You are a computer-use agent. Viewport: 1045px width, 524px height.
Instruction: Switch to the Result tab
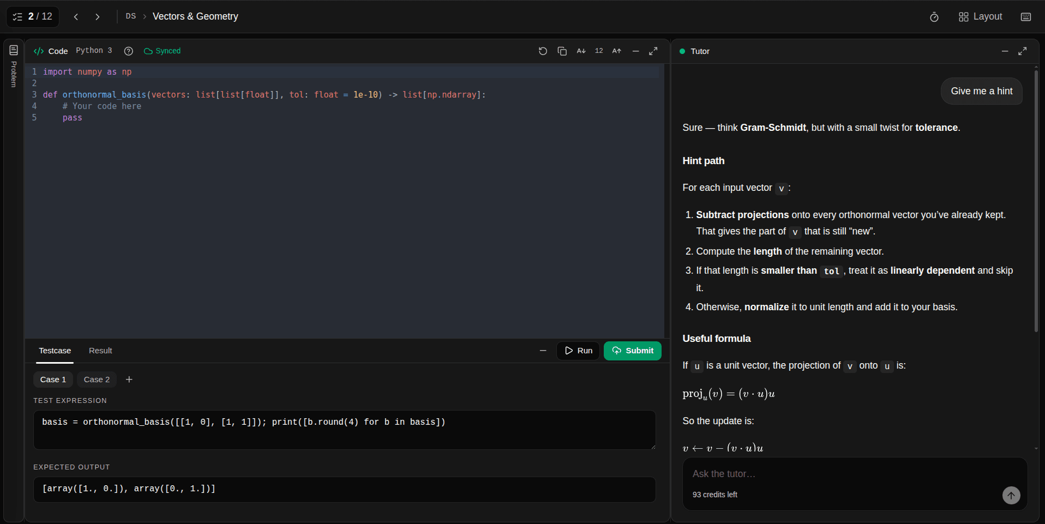pyautogui.click(x=100, y=351)
